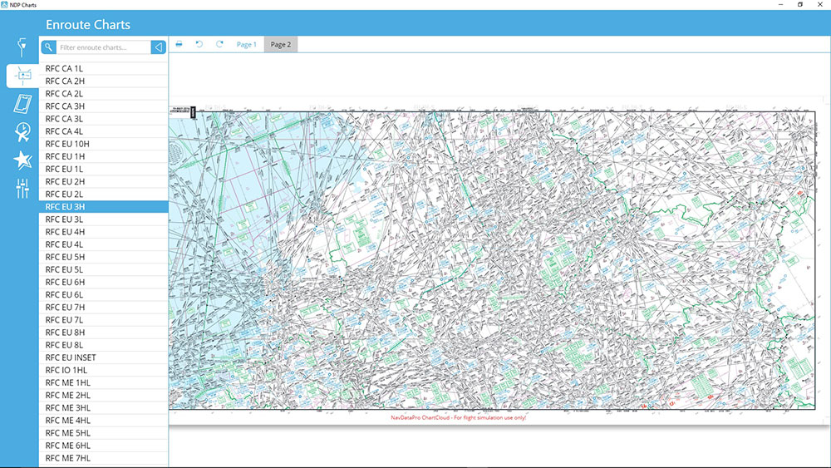Collapse the chart list panel arrow
This screenshot has height=468, width=831.
(158, 47)
